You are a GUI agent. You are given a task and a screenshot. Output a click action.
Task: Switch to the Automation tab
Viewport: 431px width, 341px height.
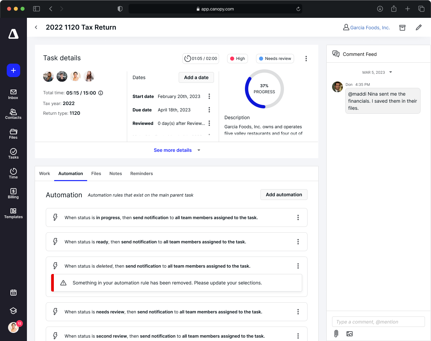pos(70,173)
